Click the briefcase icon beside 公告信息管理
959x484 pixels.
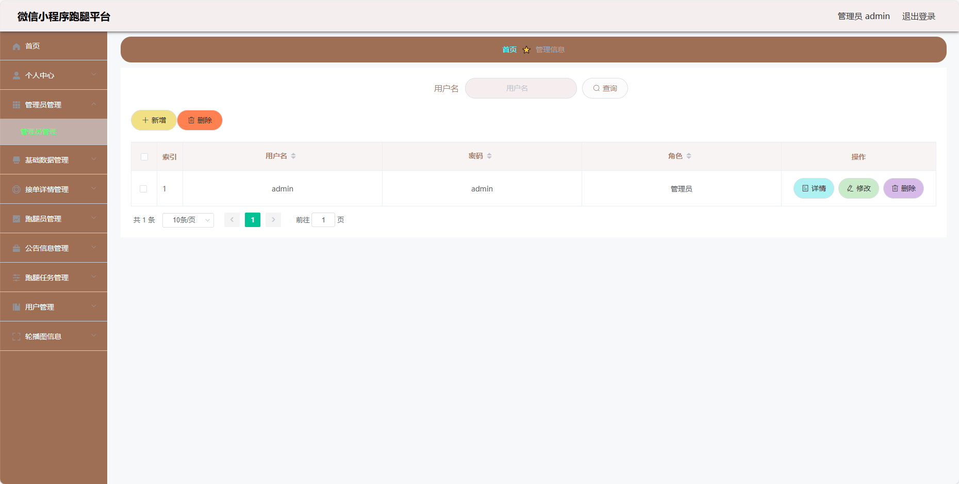[x=16, y=248]
